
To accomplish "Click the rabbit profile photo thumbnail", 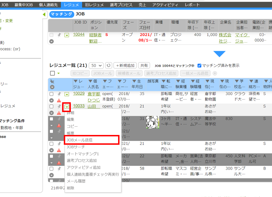I will click(152, 122).
